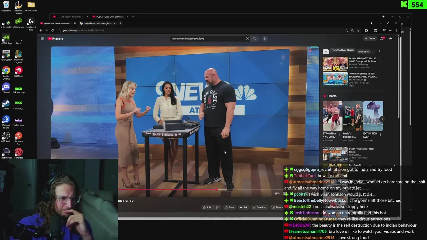The width and height of the screenshot is (427, 240).
Task: Go to YouTube Premium home logo
Action: pos(55,39)
